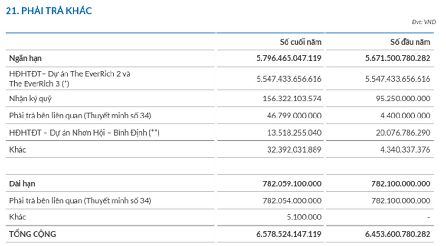Click the 782.054.000.000 long-term related amount
Image resolution: width=446 pixels, height=246 pixels.
pyautogui.click(x=292, y=200)
